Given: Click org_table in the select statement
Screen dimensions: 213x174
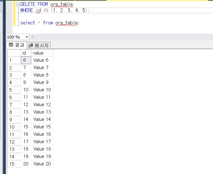Looking at the screenshot, I should point(66,23).
